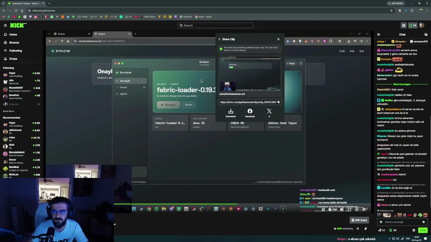Screen dimensions: 431x242
Task: Jump to New messages in chat
Action: pyautogui.click(x=402, y=84)
